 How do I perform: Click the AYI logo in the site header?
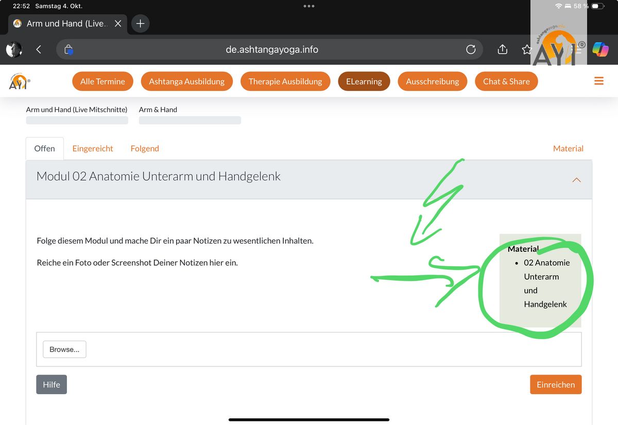pos(20,81)
